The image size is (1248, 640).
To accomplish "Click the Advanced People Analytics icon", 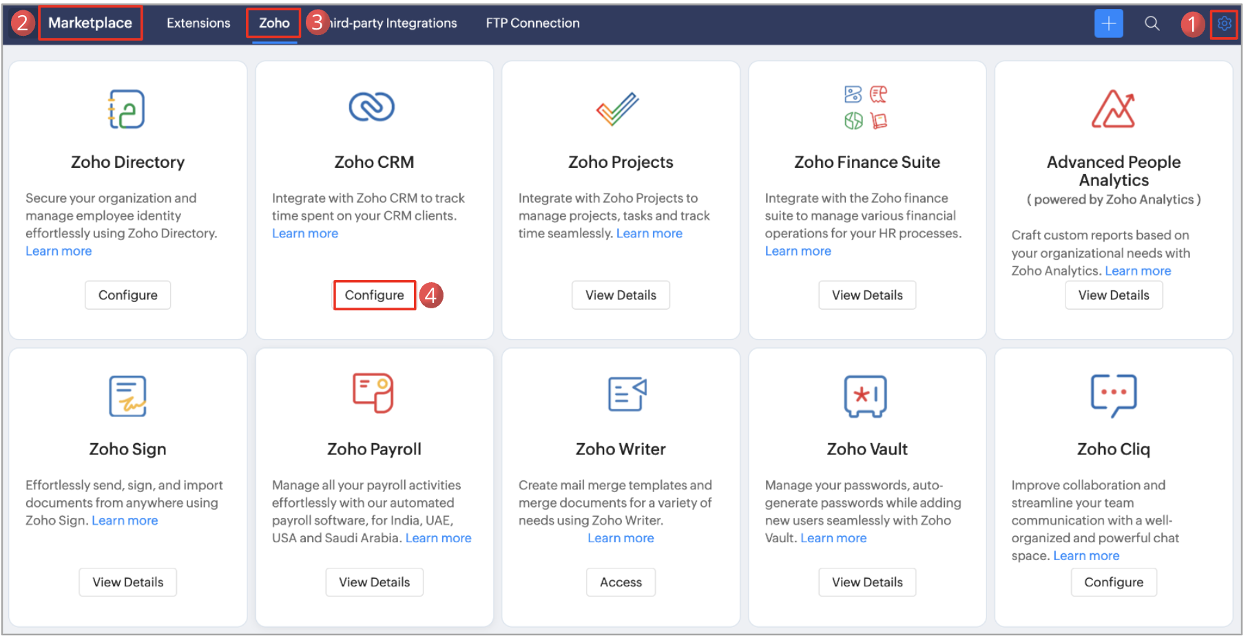I will [1113, 109].
